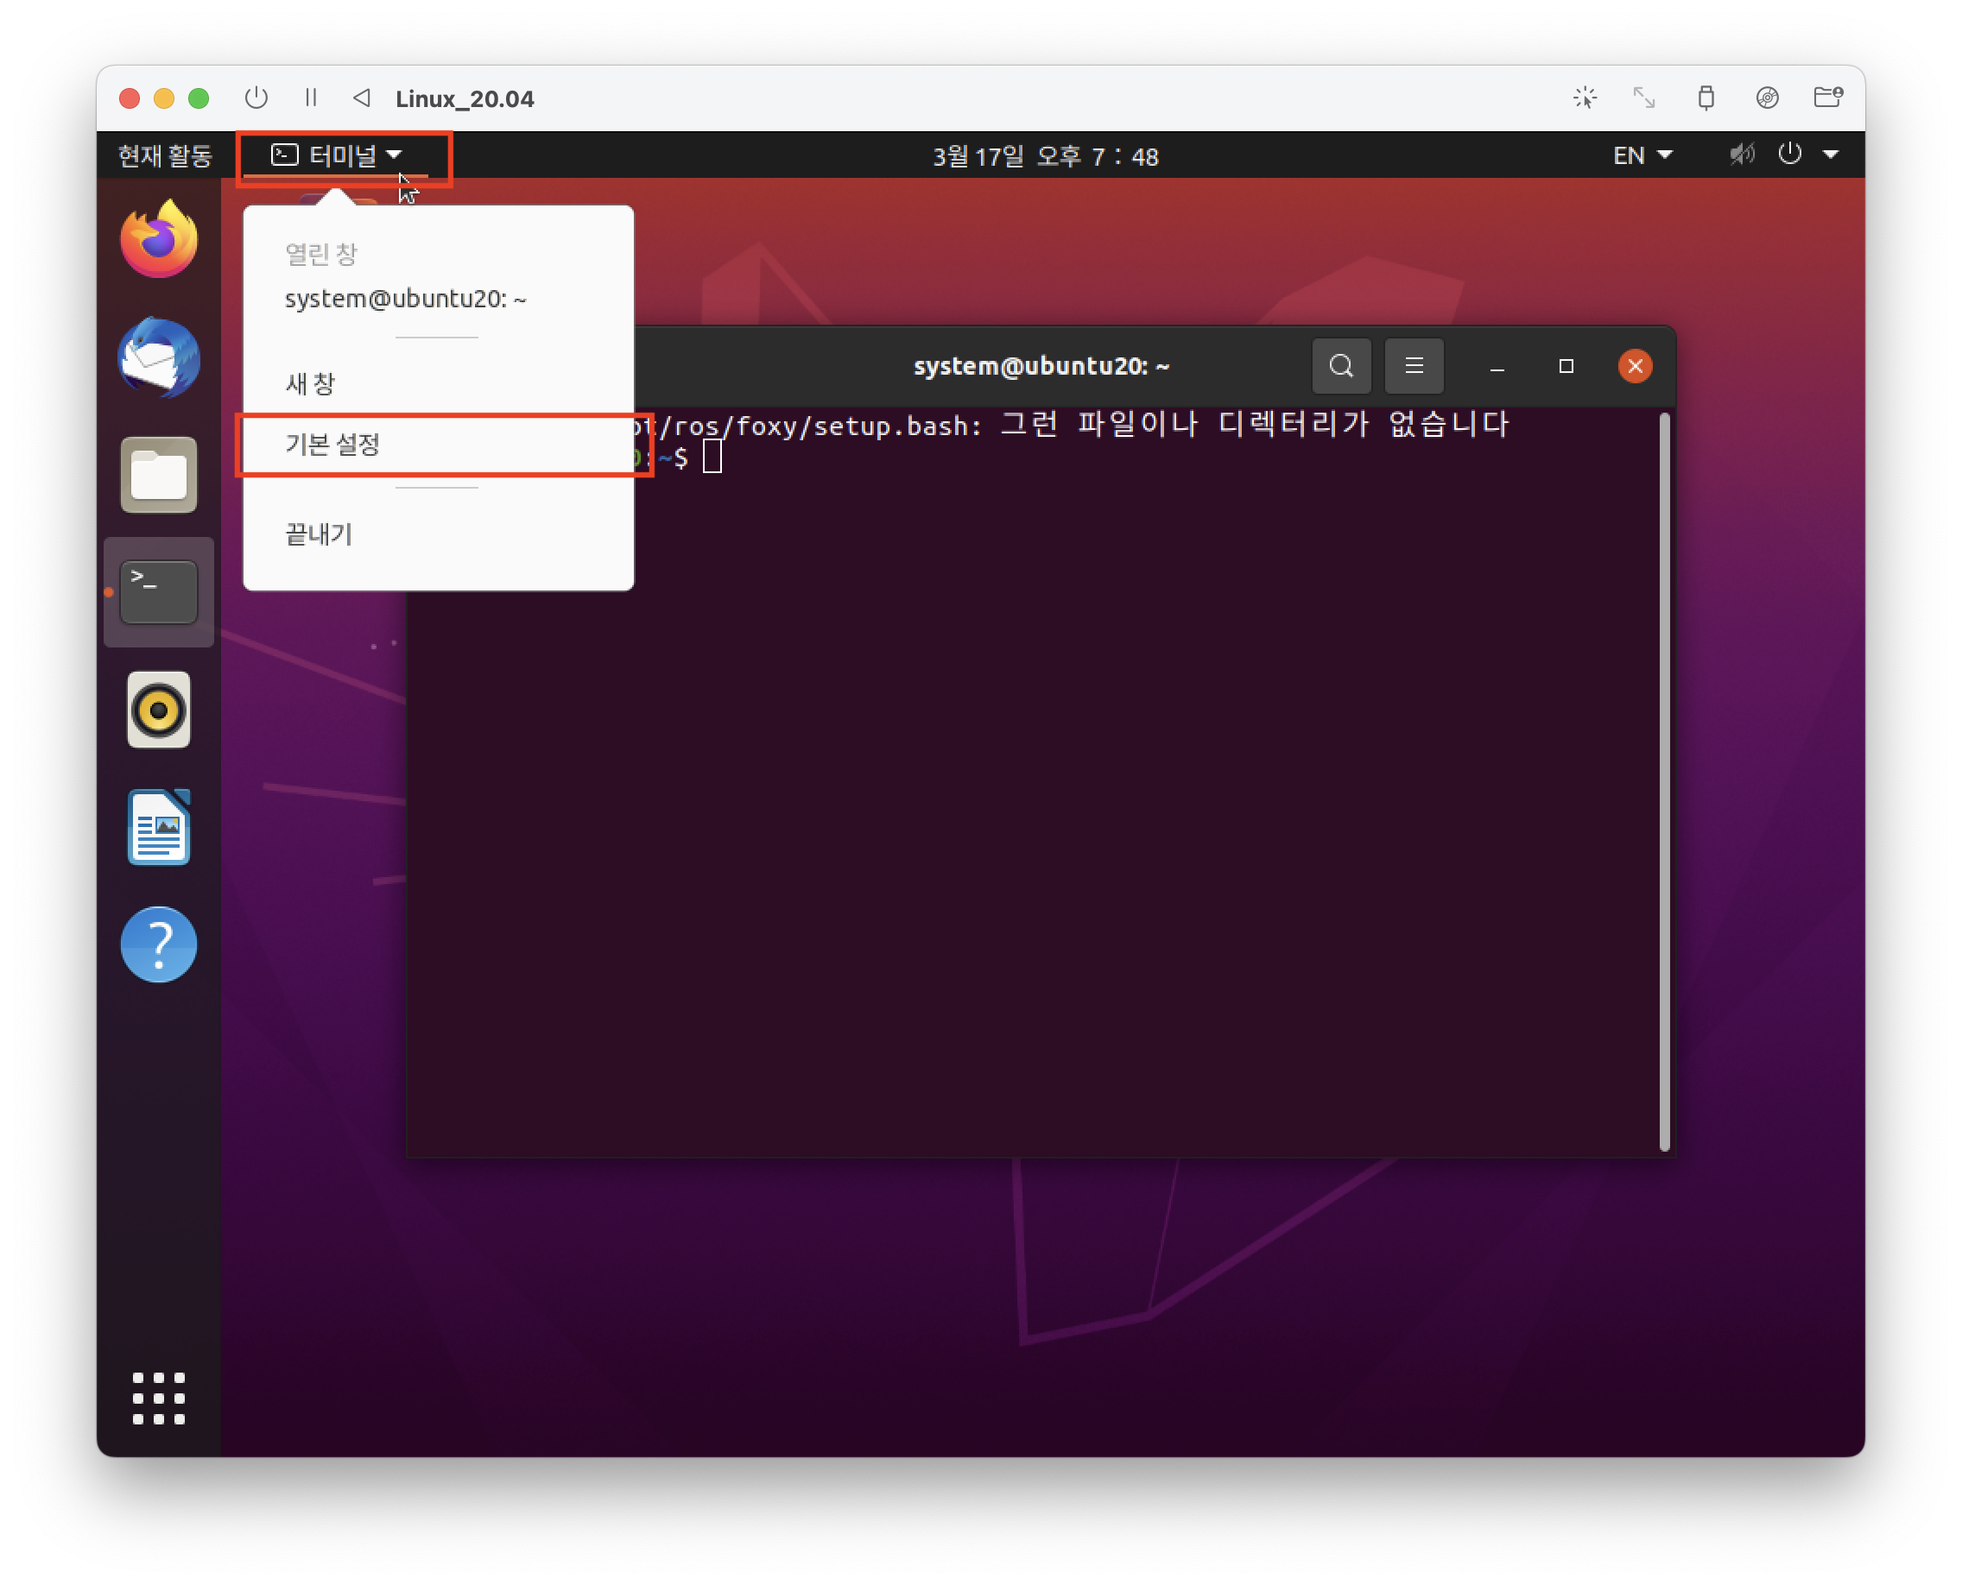
Task: Select 기본 설정 menu item
Action: pyautogui.click(x=332, y=445)
